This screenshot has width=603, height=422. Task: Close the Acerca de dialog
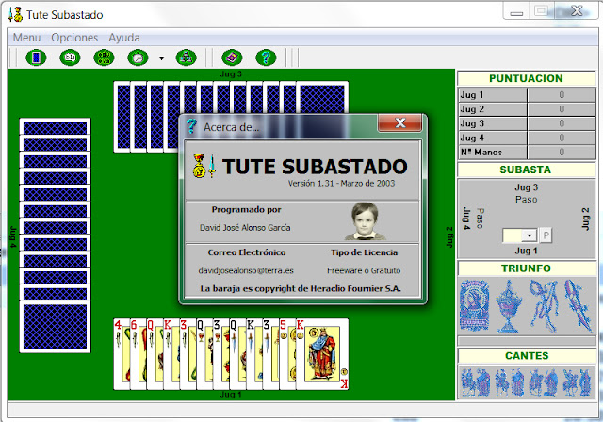(x=399, y=123)
